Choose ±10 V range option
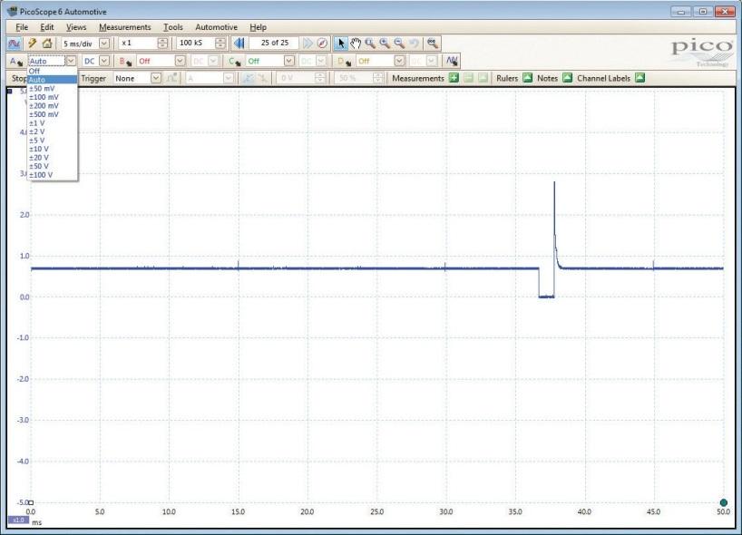The image size is (742, 535). [x=52, y=149]
